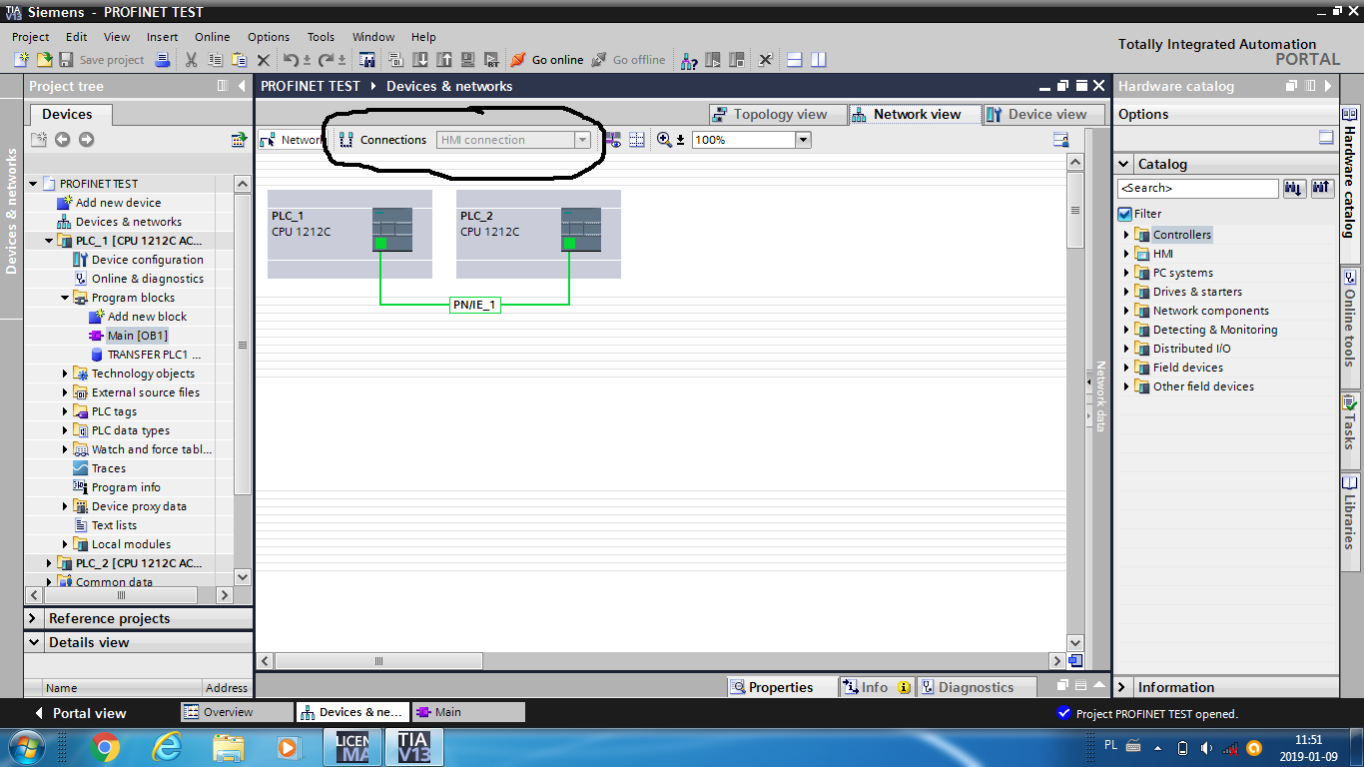Open the Online menu
Viewport: 1364px width, 767px height.
click(x=213, y=37)
